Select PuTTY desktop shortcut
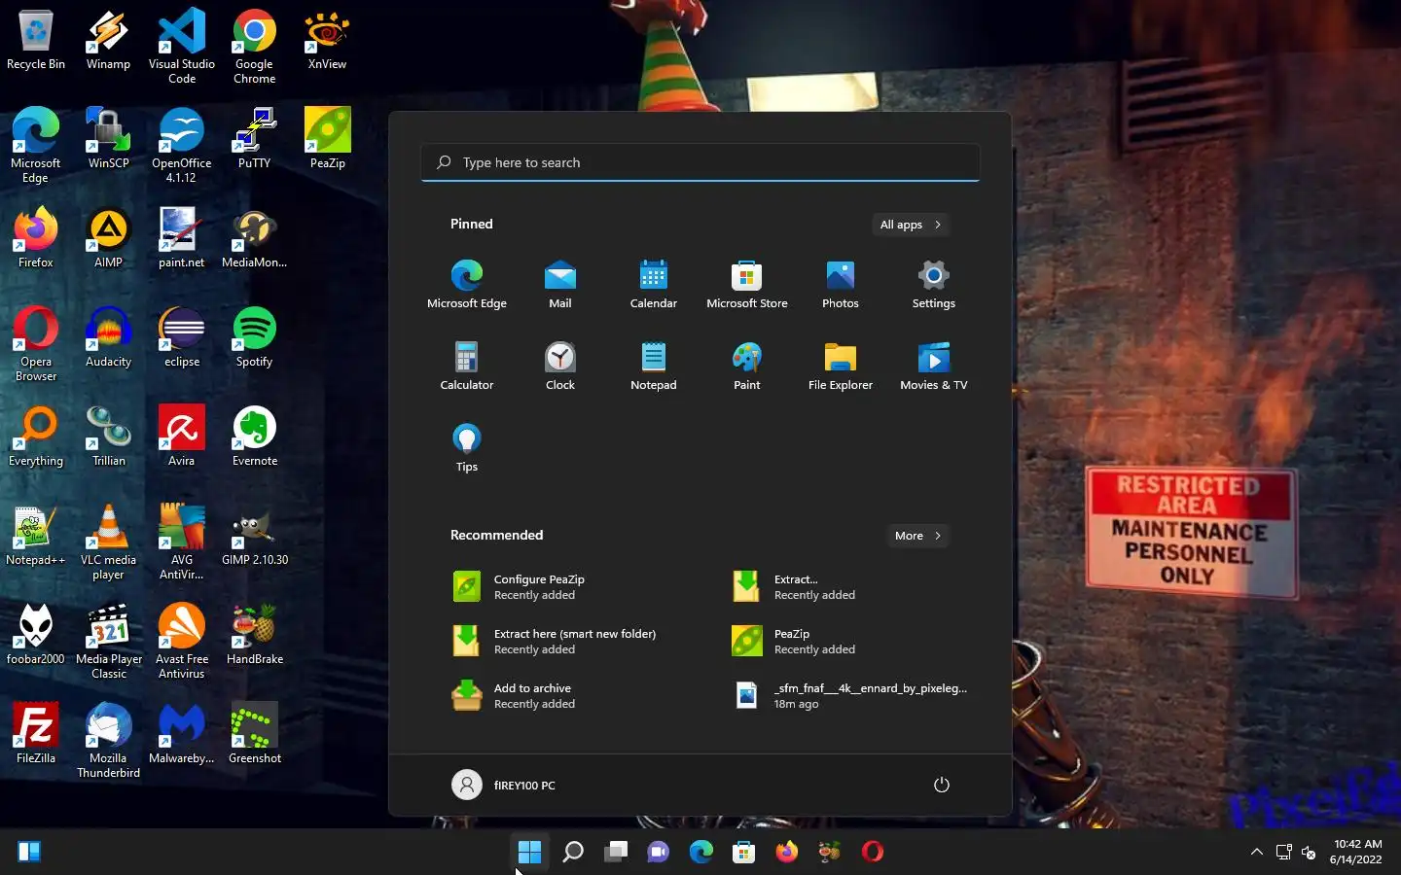Screen dimensions: 1401x875 pyautogui.click(x=254, y=139)
